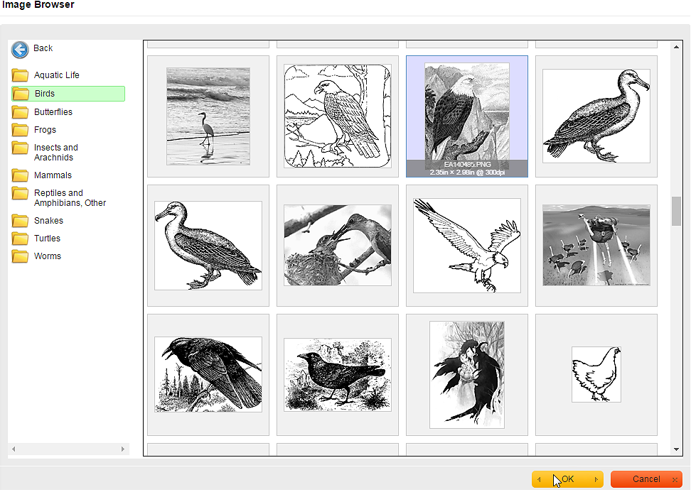The height and width of the screenshot is (492, 691).
Task: Select the hummingbird feeding nest thumbnail
Action: pyautogui.click(x=338, y=246)
